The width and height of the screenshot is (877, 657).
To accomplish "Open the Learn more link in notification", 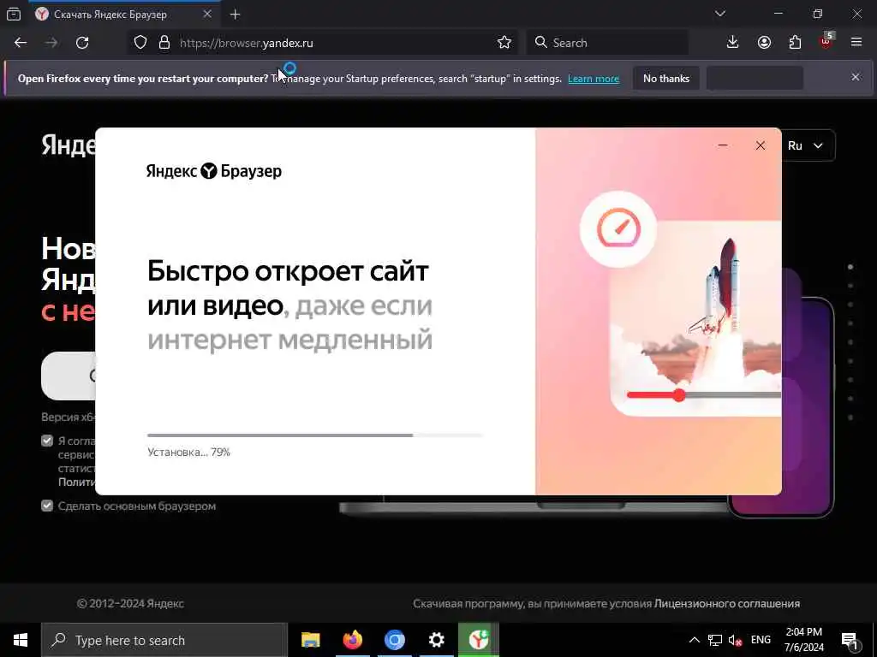I will pyautogui.click(x=594, y=79).
